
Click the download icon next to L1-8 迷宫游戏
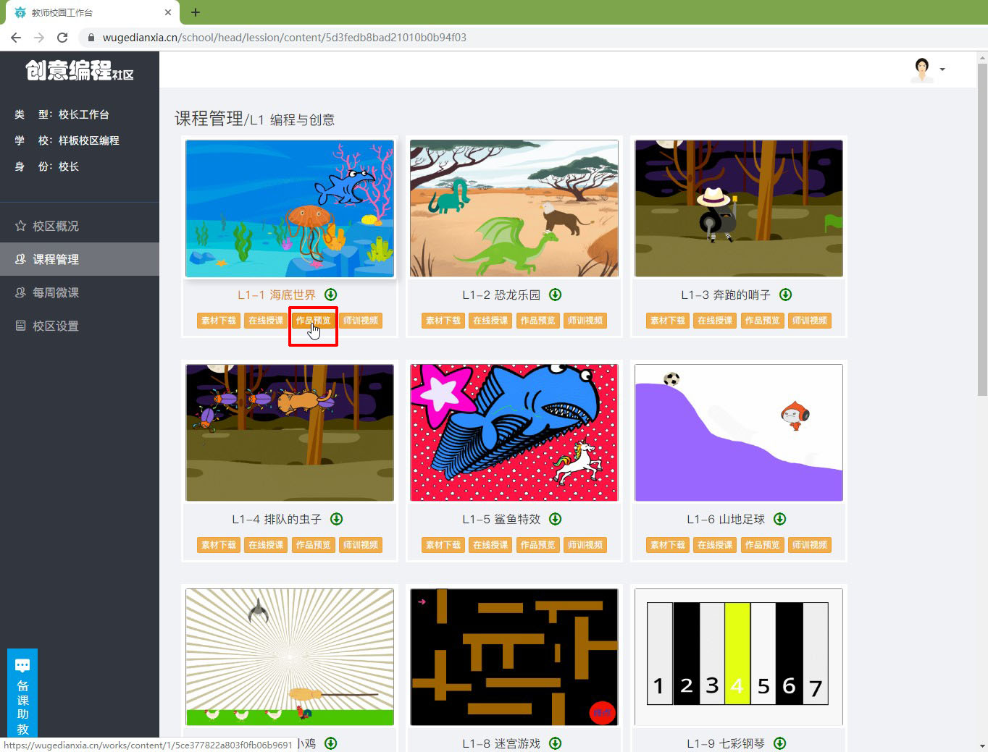click(x=555, y=743)
